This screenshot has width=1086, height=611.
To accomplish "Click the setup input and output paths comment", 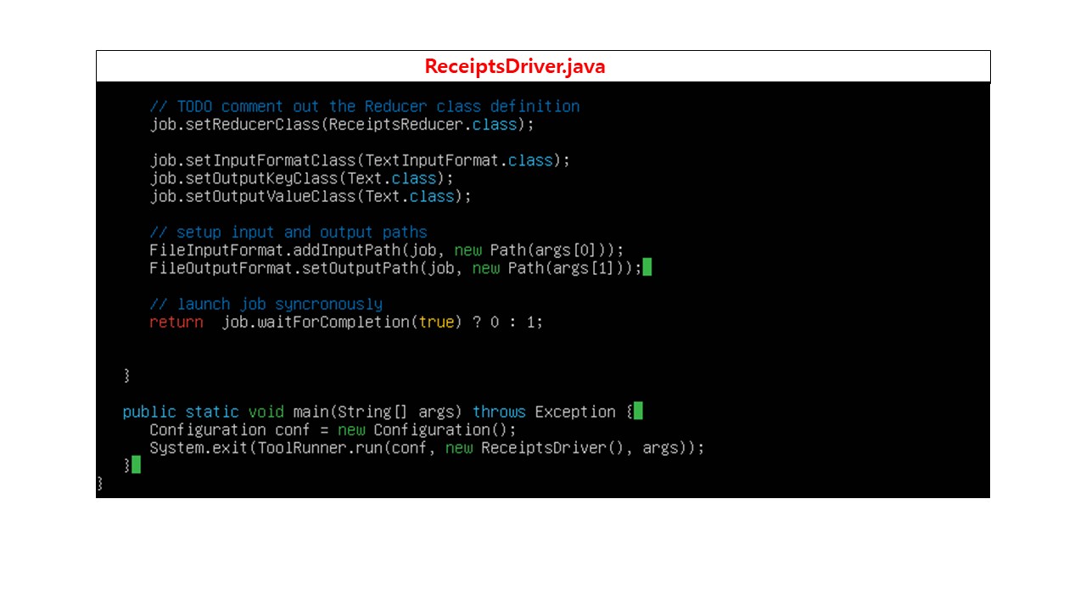I will pos(288,232).
